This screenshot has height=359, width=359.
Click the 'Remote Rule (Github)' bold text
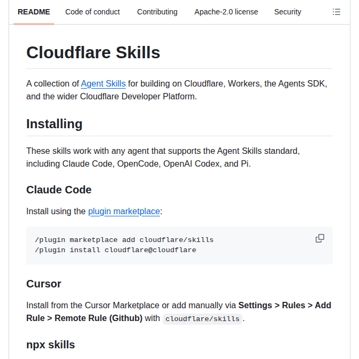(x=98, y=318)
